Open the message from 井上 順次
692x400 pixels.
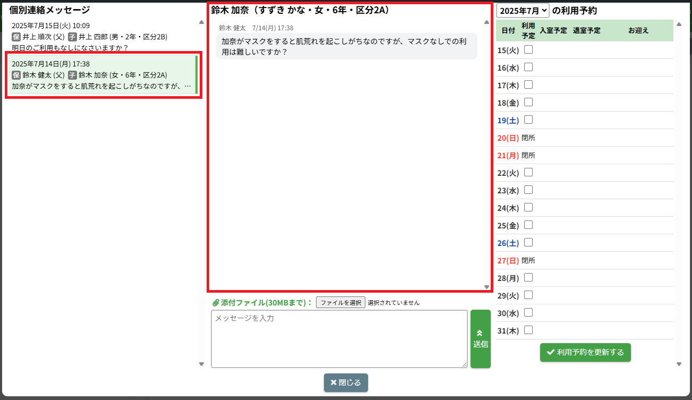(101, 37)
